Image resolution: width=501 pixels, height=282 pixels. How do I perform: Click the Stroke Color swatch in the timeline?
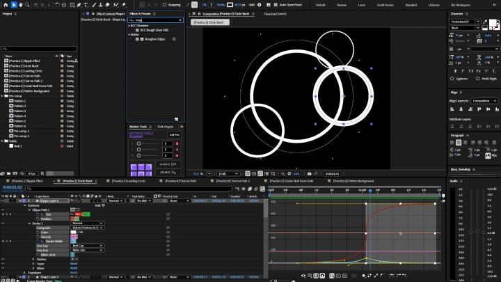(x=74, y=232)
